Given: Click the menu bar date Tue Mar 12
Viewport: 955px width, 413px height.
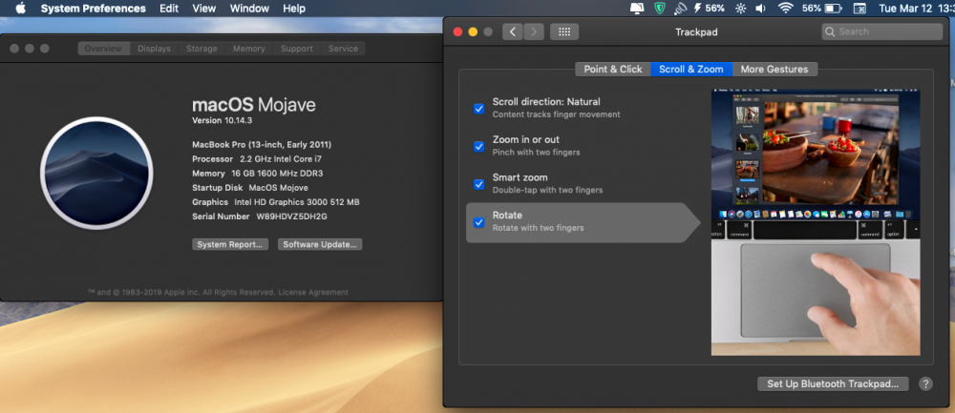Looking at the screenshot, I should [x=907, y=9].
